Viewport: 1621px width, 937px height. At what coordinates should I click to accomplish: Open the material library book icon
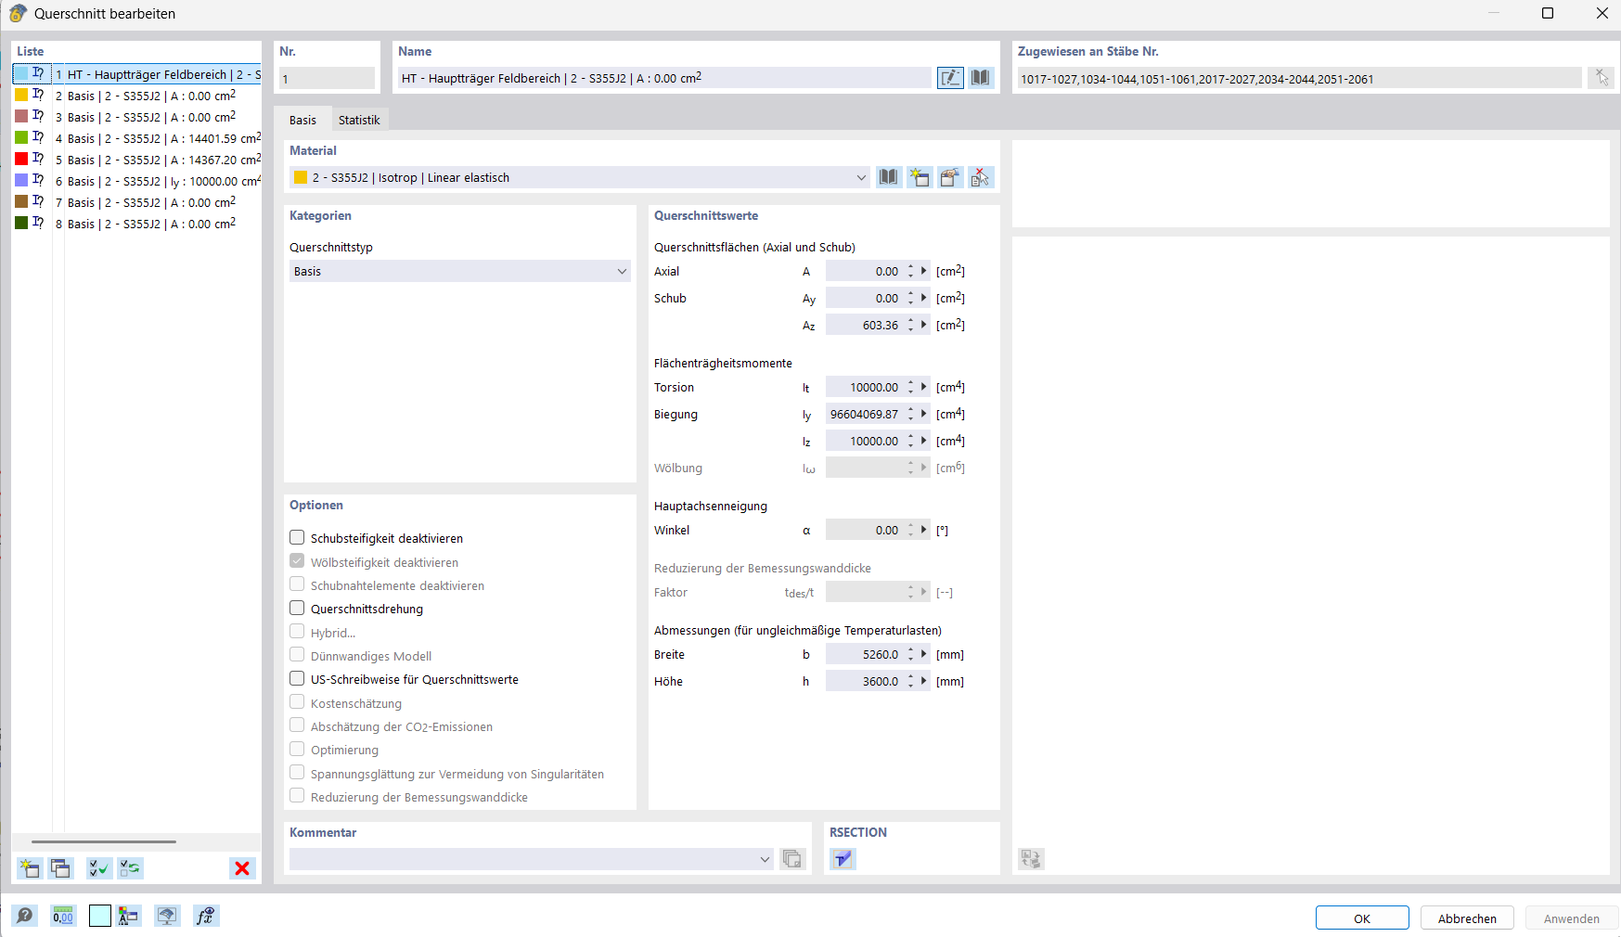tap(889, 177)
